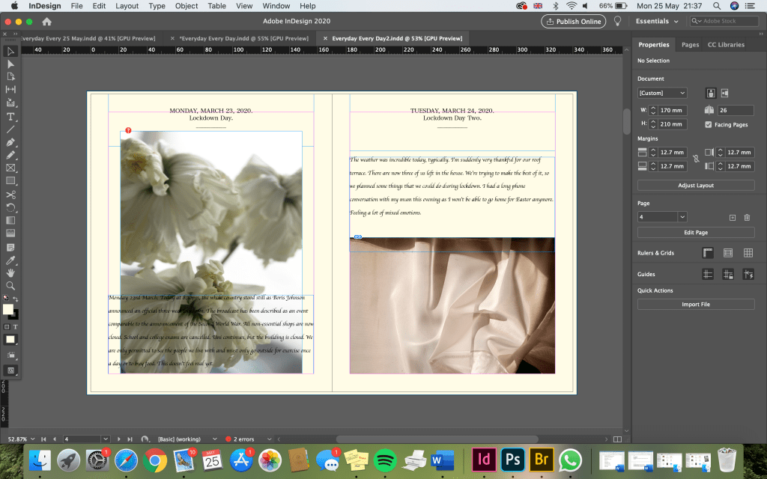Select the Type tool

pos(10,116)
